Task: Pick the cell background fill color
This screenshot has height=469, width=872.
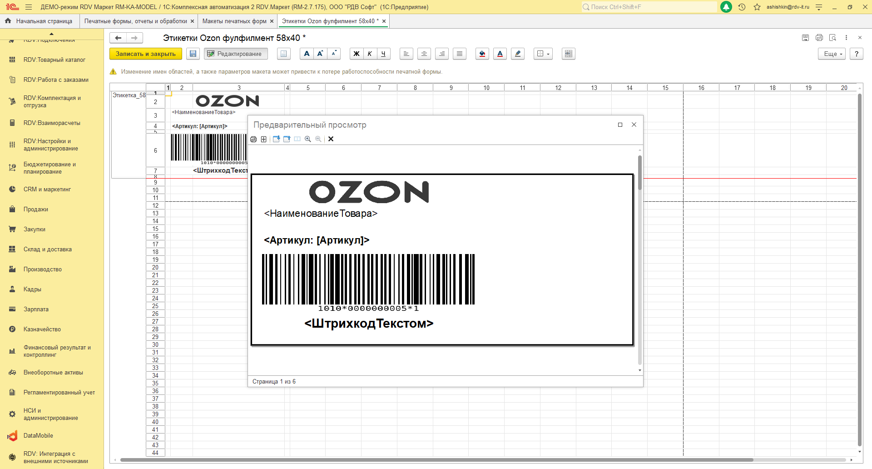Action: click(482, 54)
